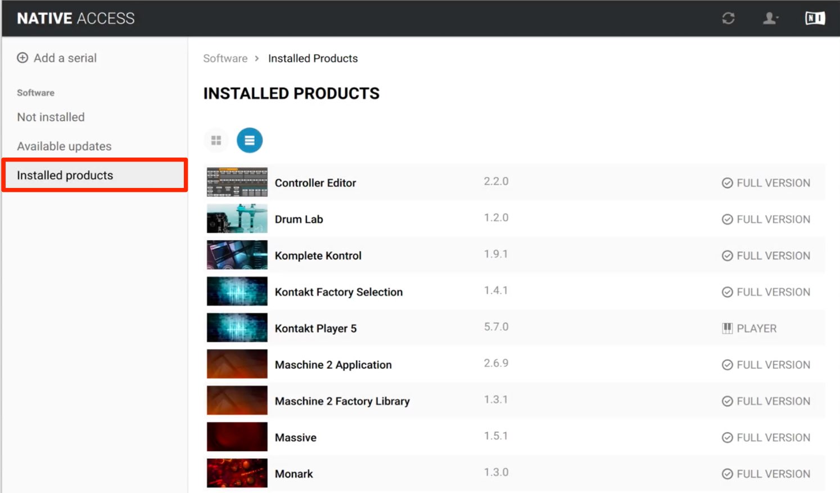The height and width of the screenshot is (493, 840).
Task: Select Installed products in sidebar
Action: [94, 175]
